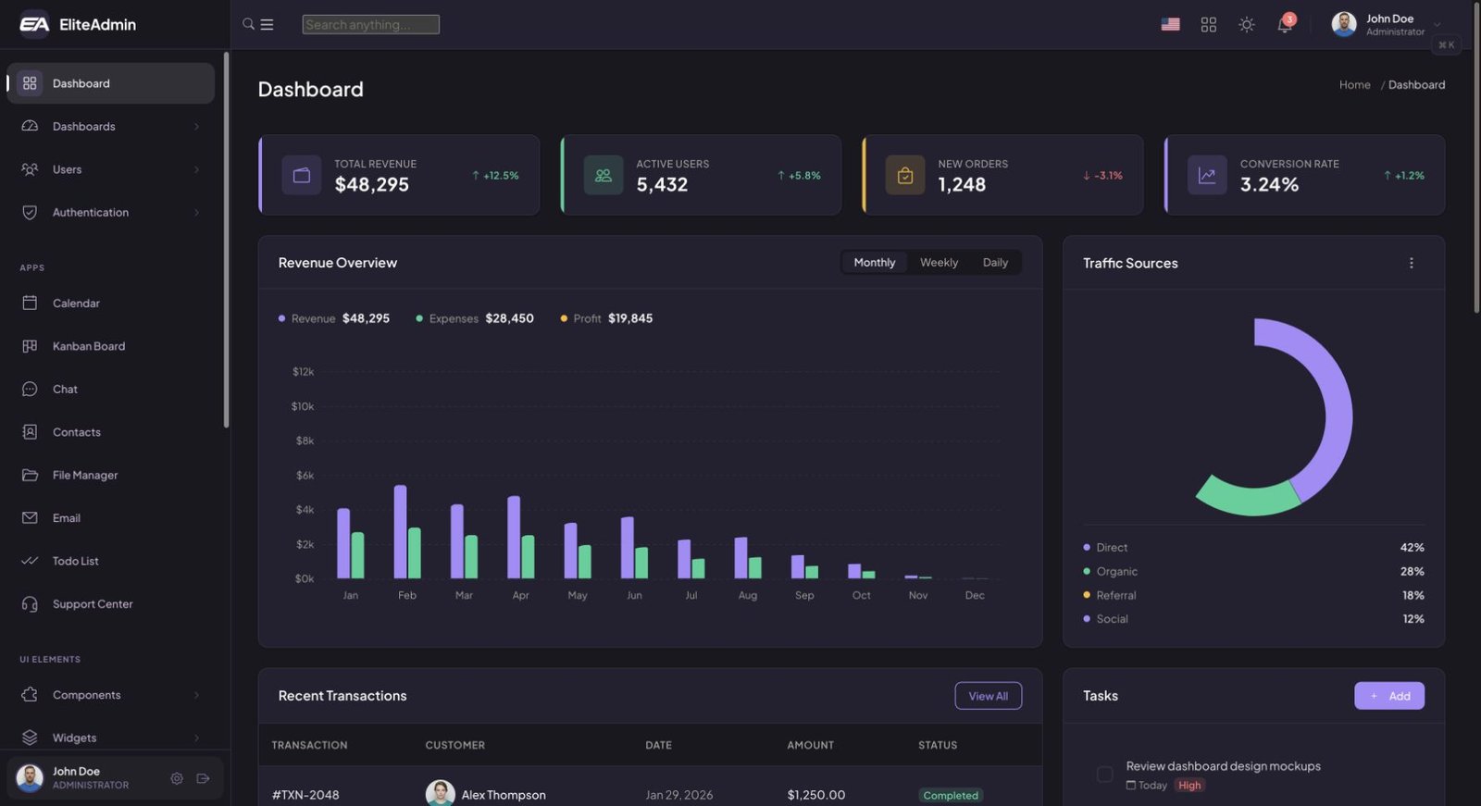Switch theme with the sun icon
This screenshot has height=806, width=1481.
[1247, 25]
